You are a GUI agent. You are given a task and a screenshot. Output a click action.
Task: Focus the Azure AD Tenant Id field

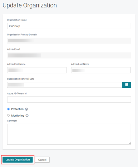pos(69,100)
